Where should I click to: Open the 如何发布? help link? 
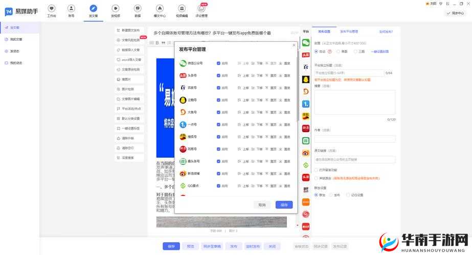point(386,32)
